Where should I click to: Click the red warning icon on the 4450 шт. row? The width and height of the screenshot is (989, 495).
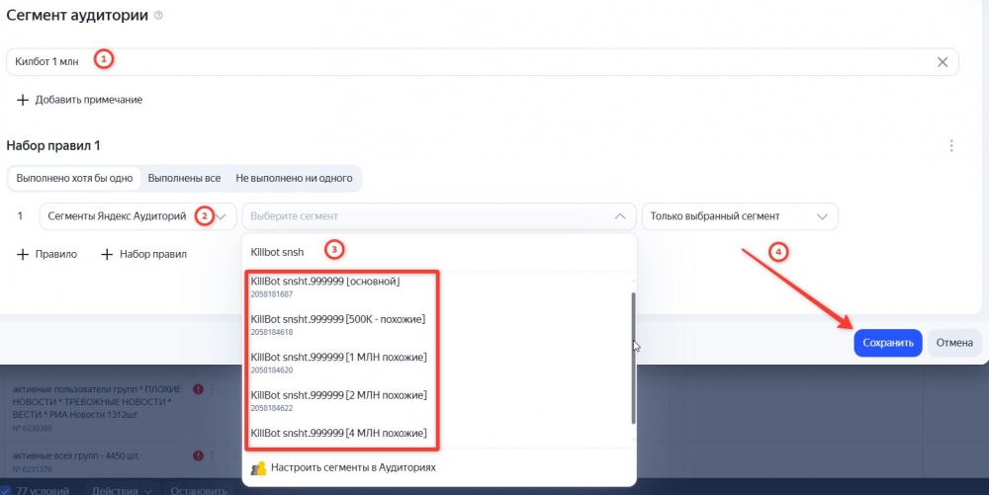coord(198,455)
